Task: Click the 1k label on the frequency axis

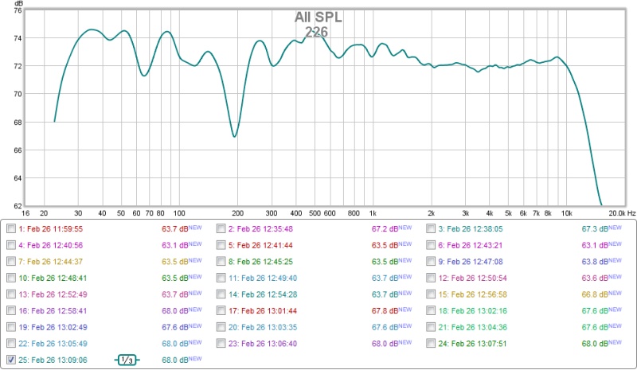Action: click(373, 213)
